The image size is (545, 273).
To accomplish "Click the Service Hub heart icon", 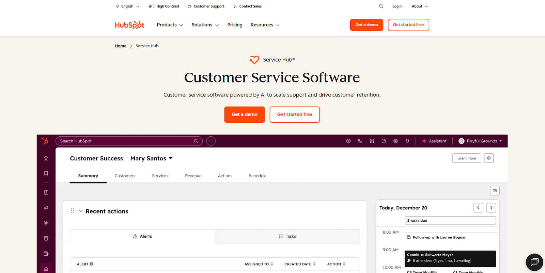I will click(254, 59).
